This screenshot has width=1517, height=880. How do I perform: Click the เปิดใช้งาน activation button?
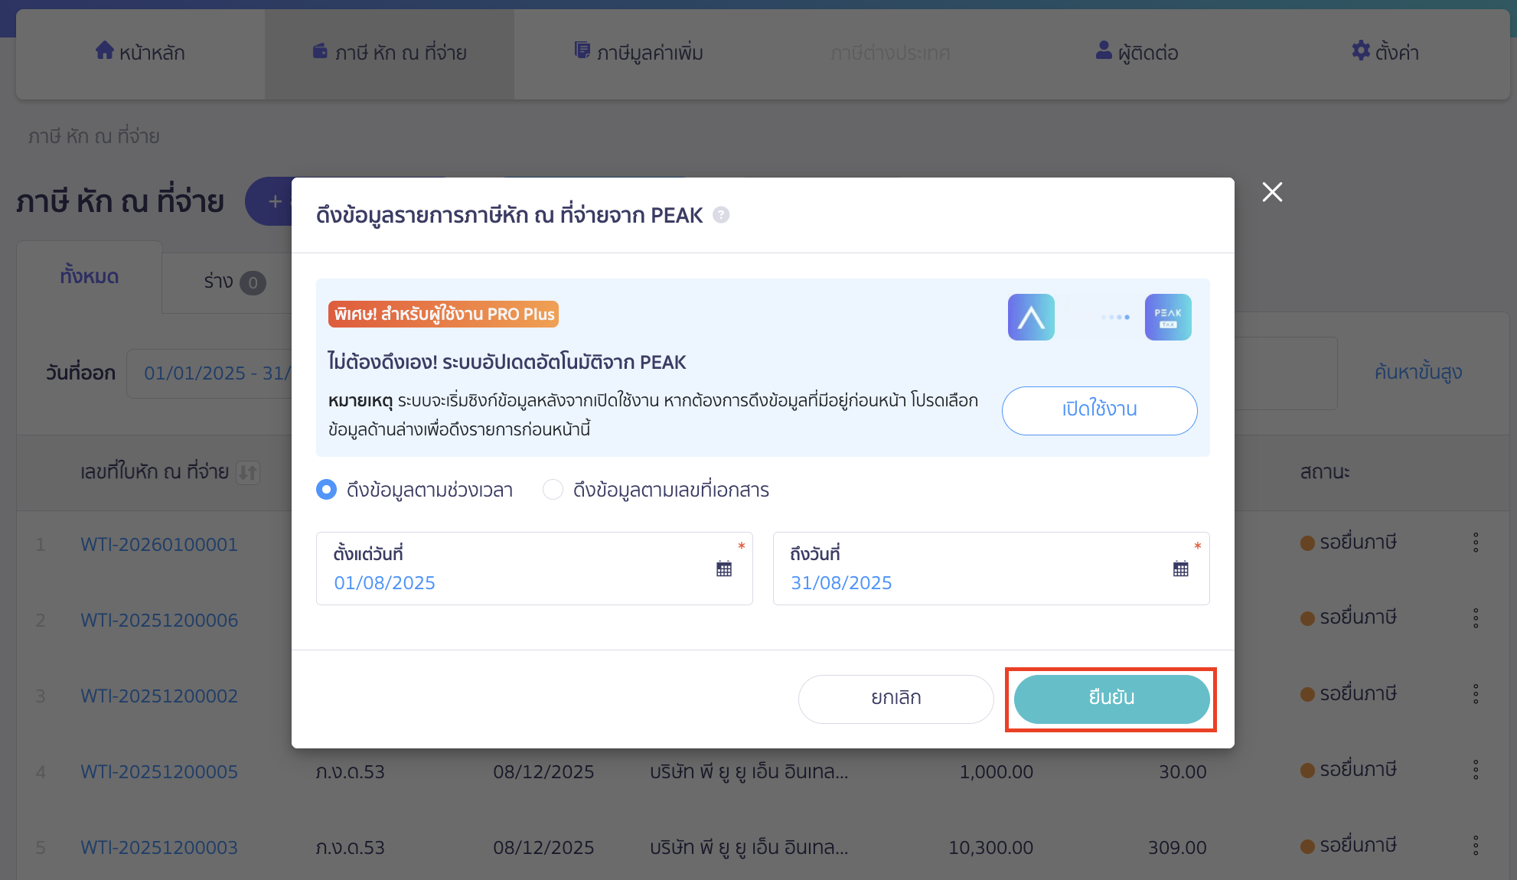tap(1100, 410)
